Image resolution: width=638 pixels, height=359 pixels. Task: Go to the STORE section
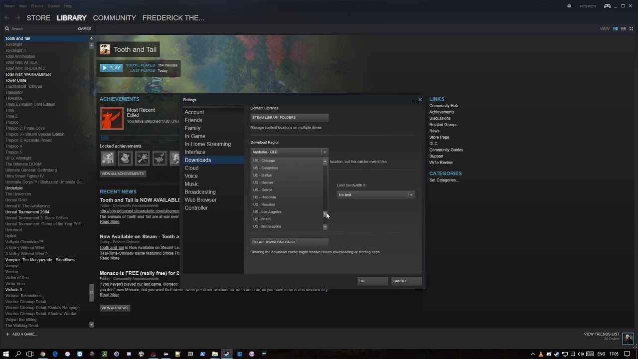(38, 18)
